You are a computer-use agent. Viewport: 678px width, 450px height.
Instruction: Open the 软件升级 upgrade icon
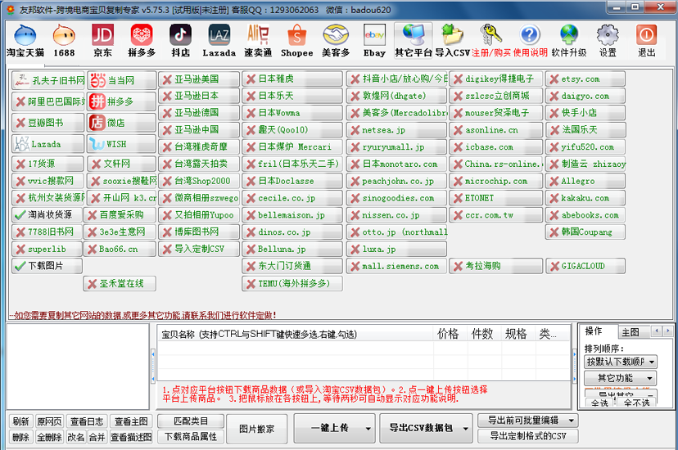click(569, 40)
